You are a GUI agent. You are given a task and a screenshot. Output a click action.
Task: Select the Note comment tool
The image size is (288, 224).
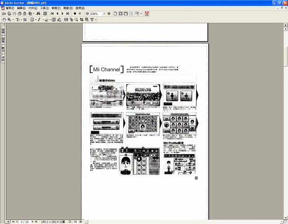coord(32,20)
